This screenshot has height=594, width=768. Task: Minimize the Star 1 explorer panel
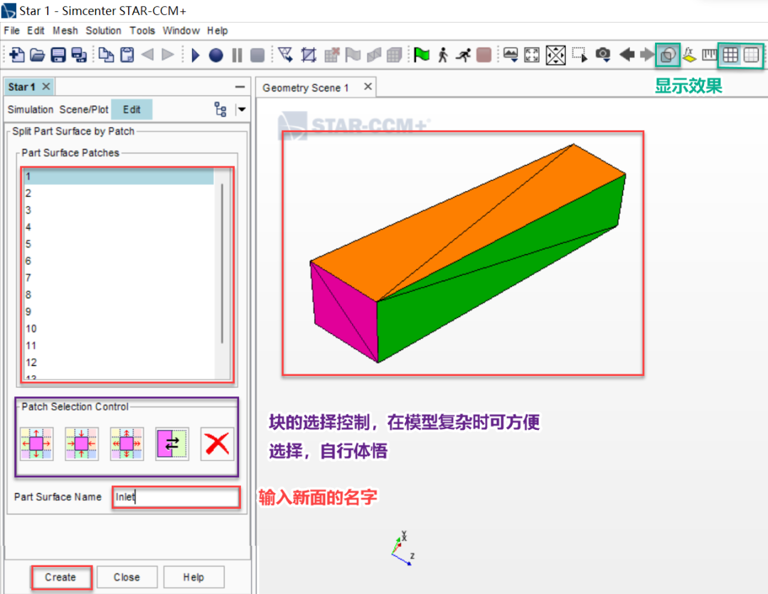(240, 87)
